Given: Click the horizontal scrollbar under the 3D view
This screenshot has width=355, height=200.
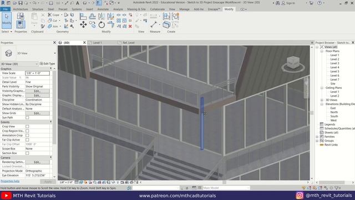Looking at the screenshot, I should tap(224, 182).
